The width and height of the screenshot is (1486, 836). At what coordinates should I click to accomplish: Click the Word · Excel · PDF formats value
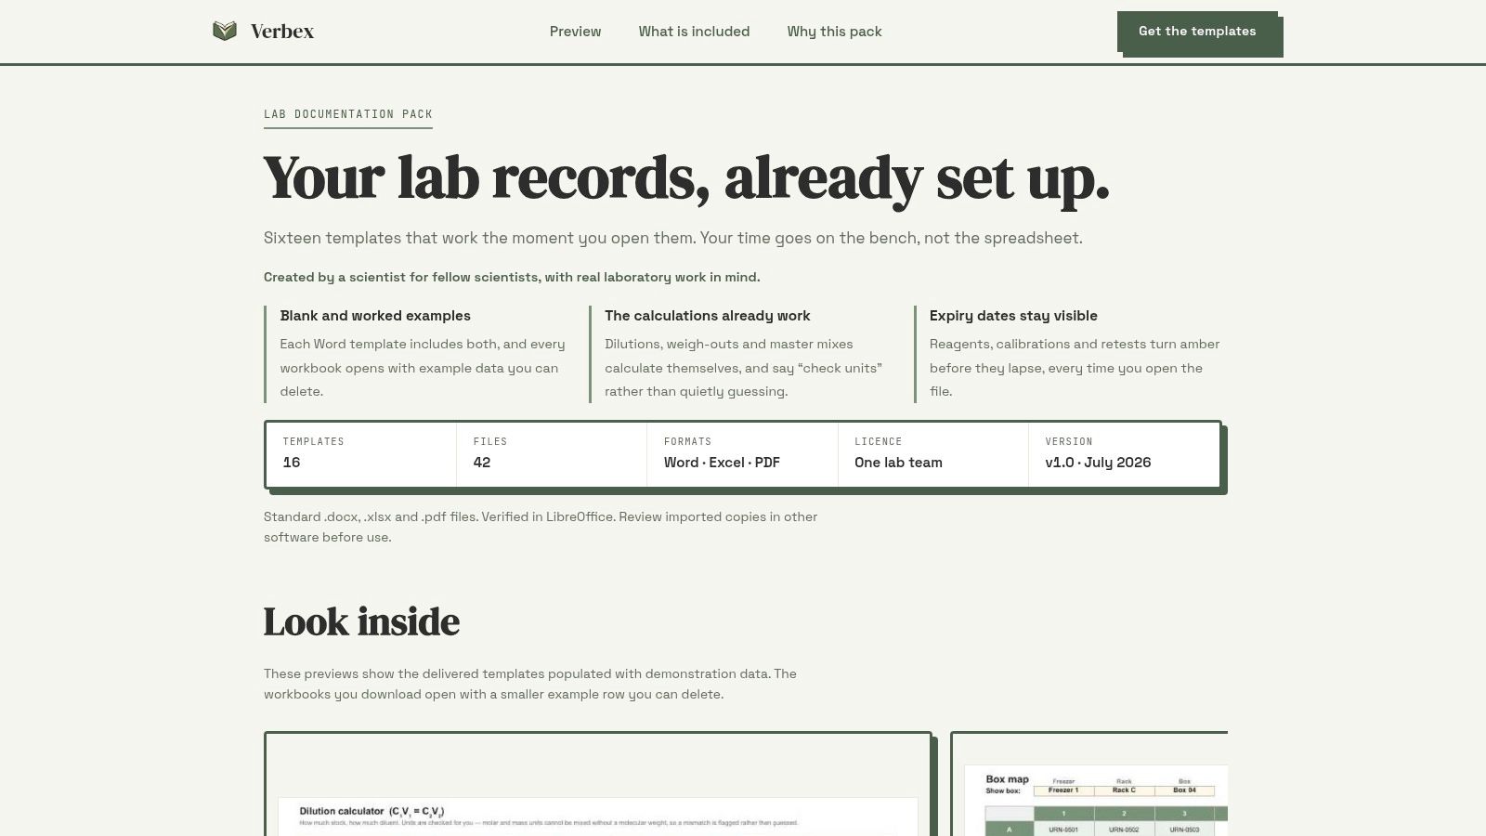coord(722,463)
